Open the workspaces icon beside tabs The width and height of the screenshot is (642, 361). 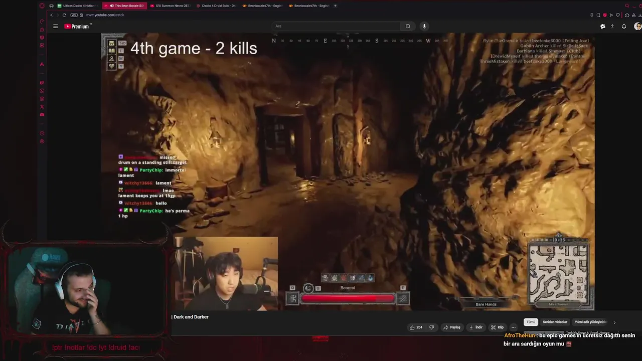[51, 6]
